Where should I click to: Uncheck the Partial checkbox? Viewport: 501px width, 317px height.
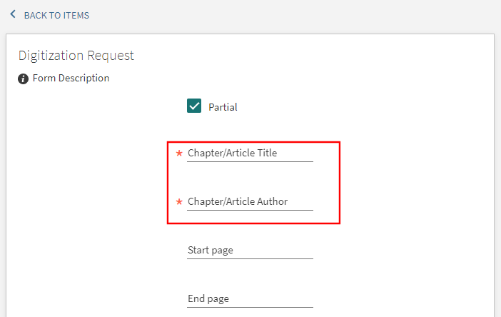(194, 106)
